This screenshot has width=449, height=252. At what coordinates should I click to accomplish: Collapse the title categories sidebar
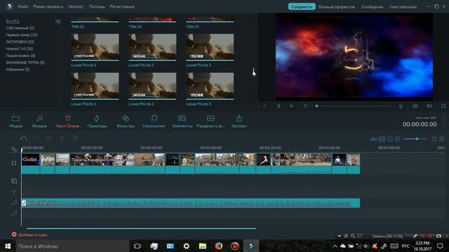pos(58,21)
